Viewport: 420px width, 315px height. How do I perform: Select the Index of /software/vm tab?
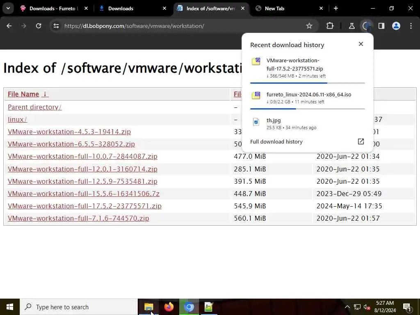pyautogui.click(x=211, y=8)
